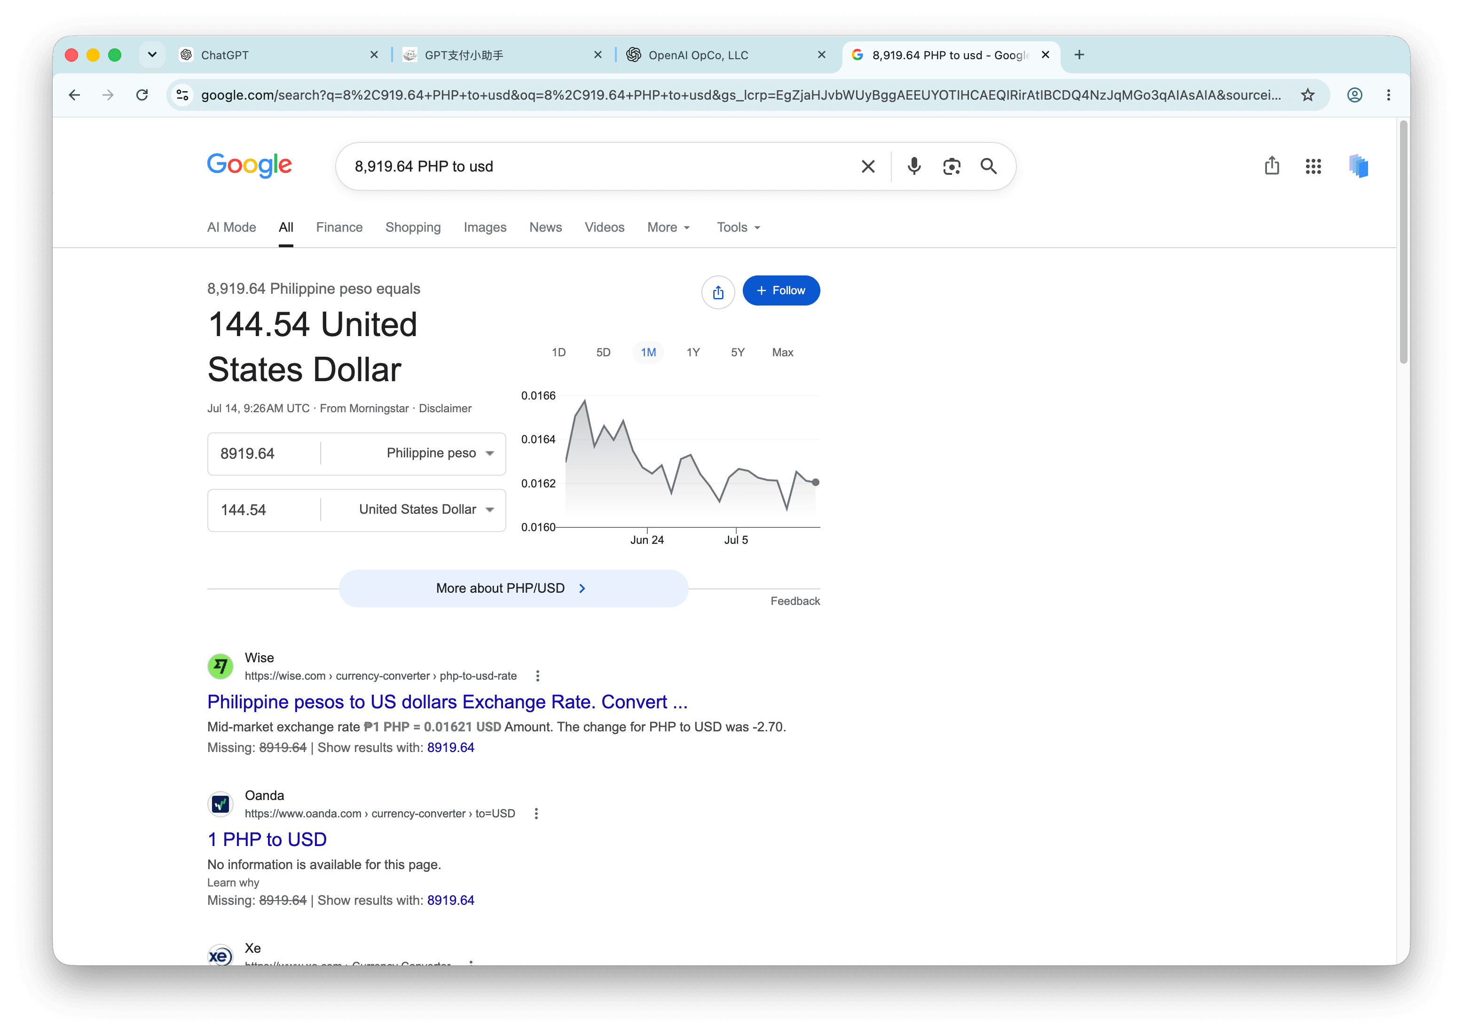The width and height of the screenshot is (1463, 1035).
Task: Open the United States Dollar currency dropdown
Action: click(426, 509)
